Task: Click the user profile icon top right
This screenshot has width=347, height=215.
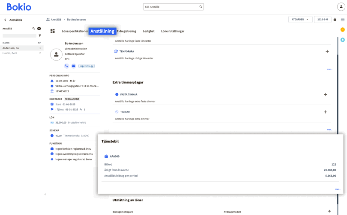Action: (x=341, y=7)
